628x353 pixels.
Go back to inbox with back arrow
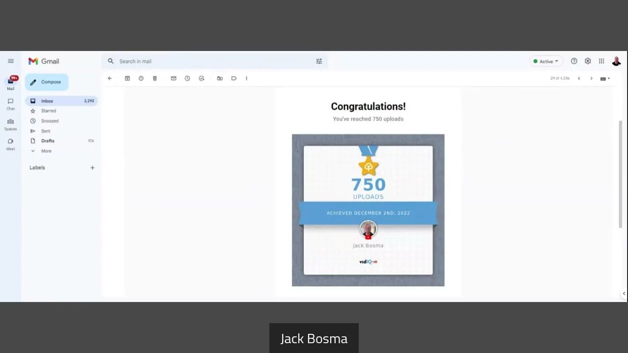[x=110, y=78]
